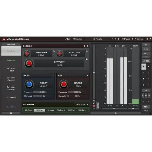Click the help question mark in Bass panel
152x152 pixels.
(53, 75)
